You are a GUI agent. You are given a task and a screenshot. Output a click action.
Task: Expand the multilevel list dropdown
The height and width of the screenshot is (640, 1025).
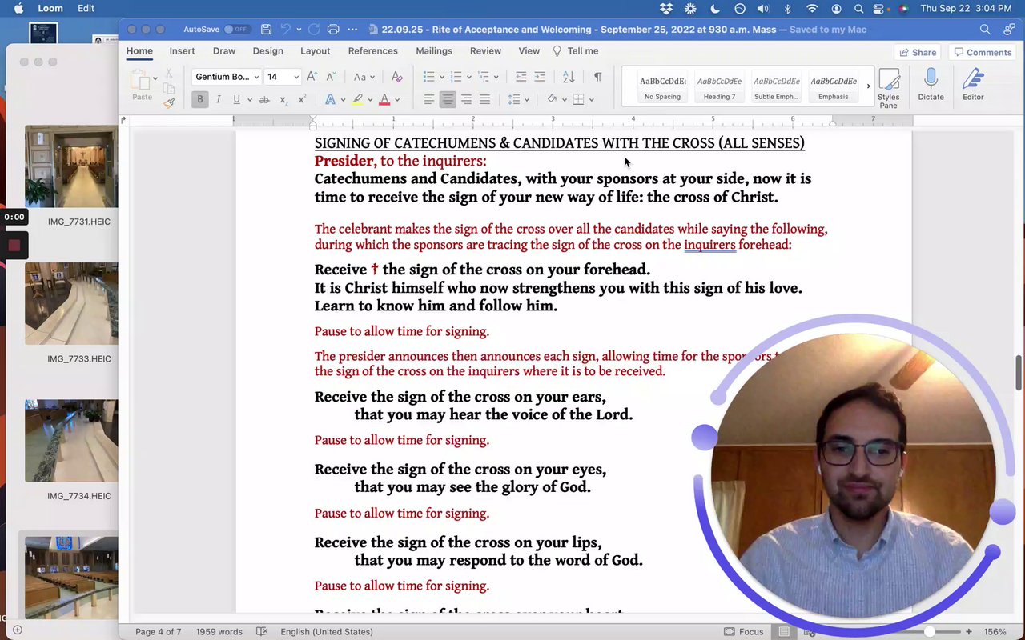pyautogui.click(x=496, y=77)
